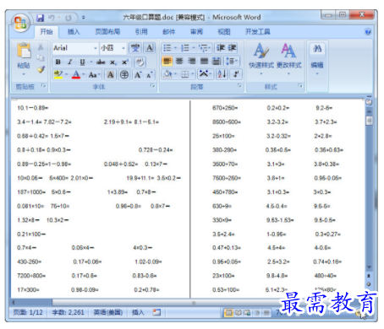Screen dimensions: 384x329
Task: Open font color dropdown arrow
Action: tap(84, 74)
